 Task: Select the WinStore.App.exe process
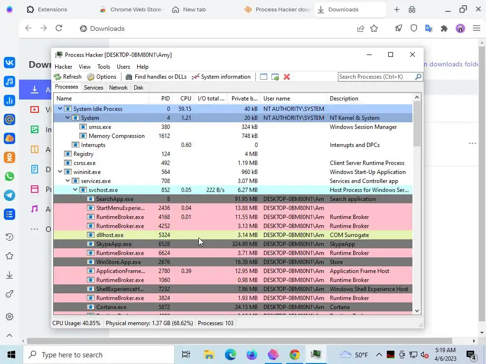(x=233, y=262)
